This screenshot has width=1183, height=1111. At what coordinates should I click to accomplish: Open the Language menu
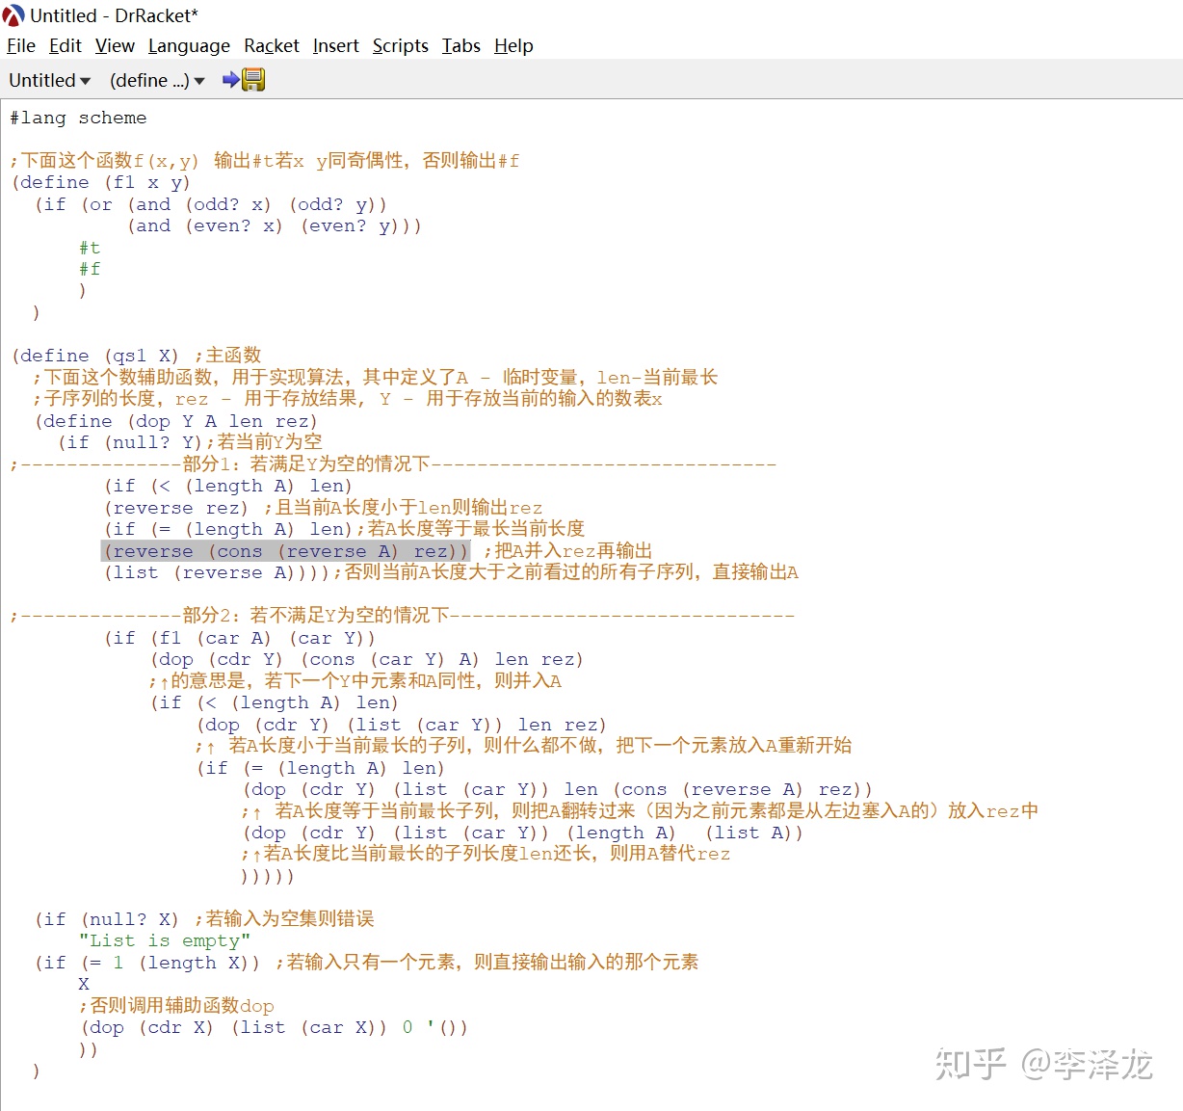tap(189, 45)
